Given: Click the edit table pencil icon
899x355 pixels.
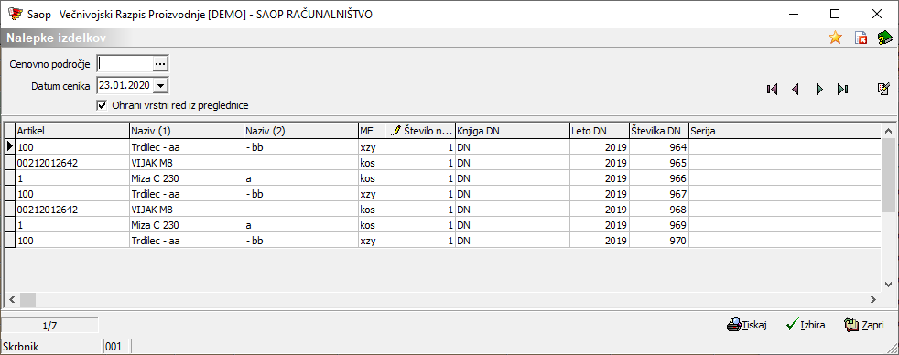Looking at the screenshot, I should tap(883, 89).
